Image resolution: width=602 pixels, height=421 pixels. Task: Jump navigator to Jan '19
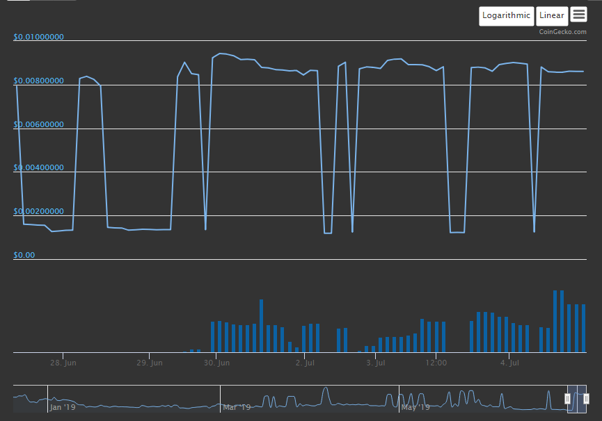[x=63, y=407]
